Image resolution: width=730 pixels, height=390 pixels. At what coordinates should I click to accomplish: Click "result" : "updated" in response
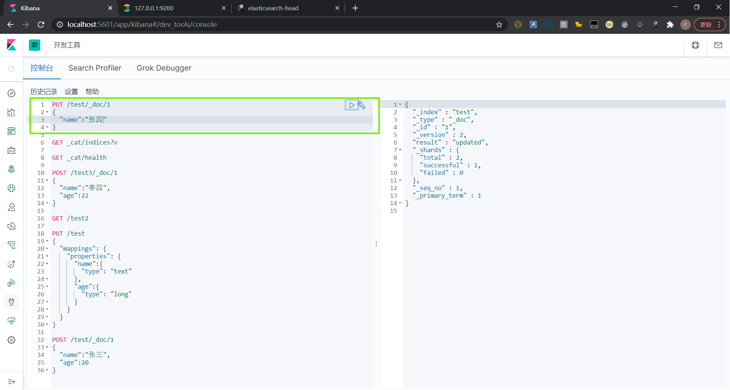[x=450, y=143]
